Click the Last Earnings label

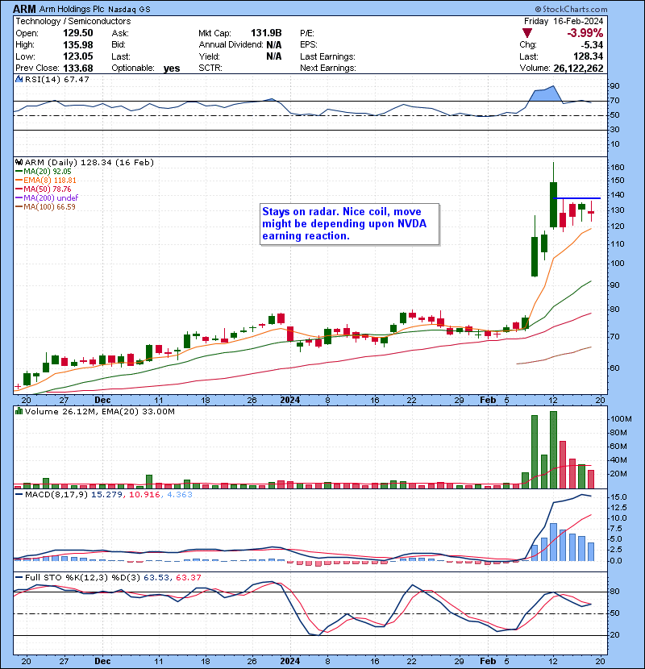point(327,56)
